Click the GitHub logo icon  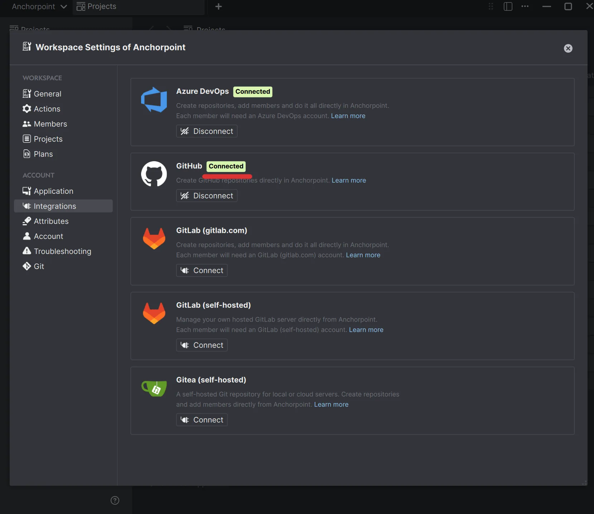coord(154,174)
